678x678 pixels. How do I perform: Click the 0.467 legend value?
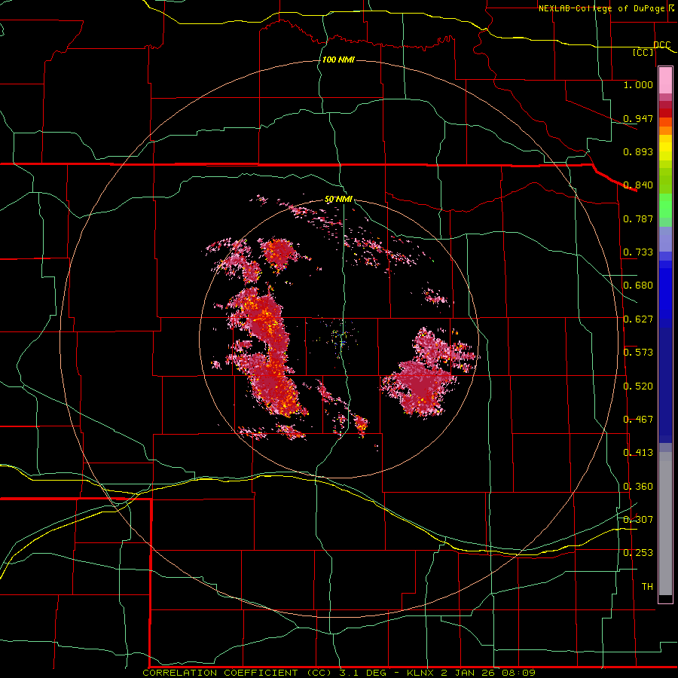click(x=638, y=420)
